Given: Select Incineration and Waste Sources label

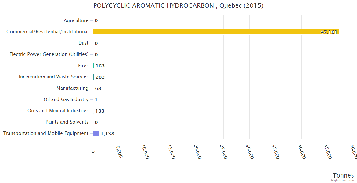Looking at the screenshot, I should click(54, 77).
